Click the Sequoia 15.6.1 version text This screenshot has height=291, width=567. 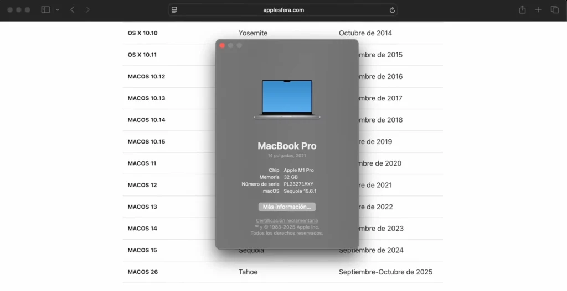[300, 191]
